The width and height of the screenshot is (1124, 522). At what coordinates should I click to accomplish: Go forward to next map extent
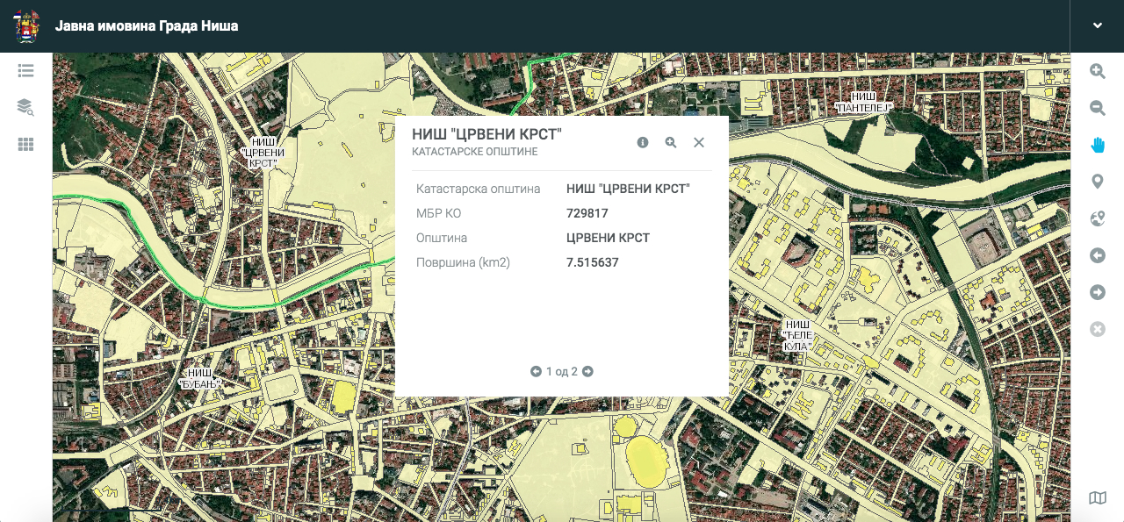point(1097,292)
